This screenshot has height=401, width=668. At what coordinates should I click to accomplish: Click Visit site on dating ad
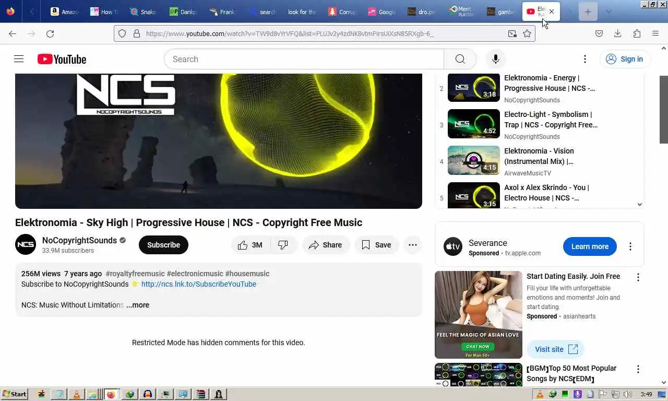555,349
